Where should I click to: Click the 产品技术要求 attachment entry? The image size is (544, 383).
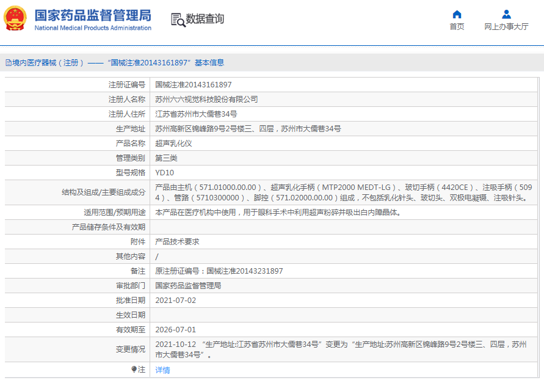(177, 242)
